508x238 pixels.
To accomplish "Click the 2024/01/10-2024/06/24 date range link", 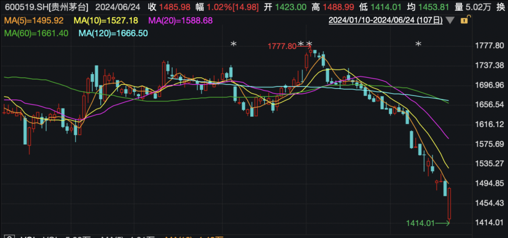I will (386, 20).
